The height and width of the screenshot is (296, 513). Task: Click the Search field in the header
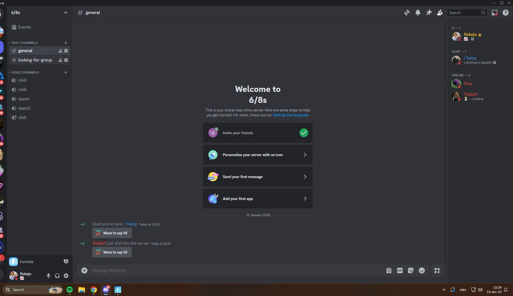(x=467, y=13)
